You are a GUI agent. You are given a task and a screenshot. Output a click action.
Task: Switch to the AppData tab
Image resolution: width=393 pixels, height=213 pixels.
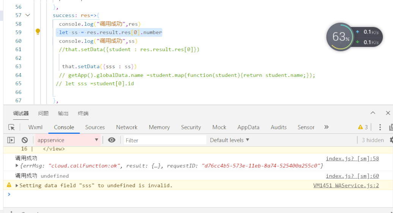point(248,127)
